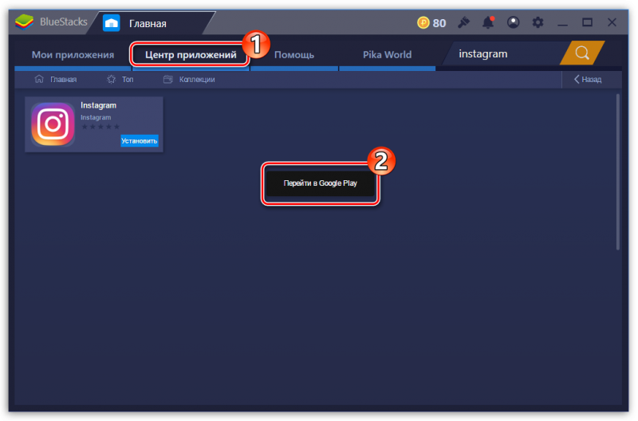Image resolution: width=638 pixels, height=421 pixels.
Task: Click the home icon beside Главная
Action: [39, 79]
